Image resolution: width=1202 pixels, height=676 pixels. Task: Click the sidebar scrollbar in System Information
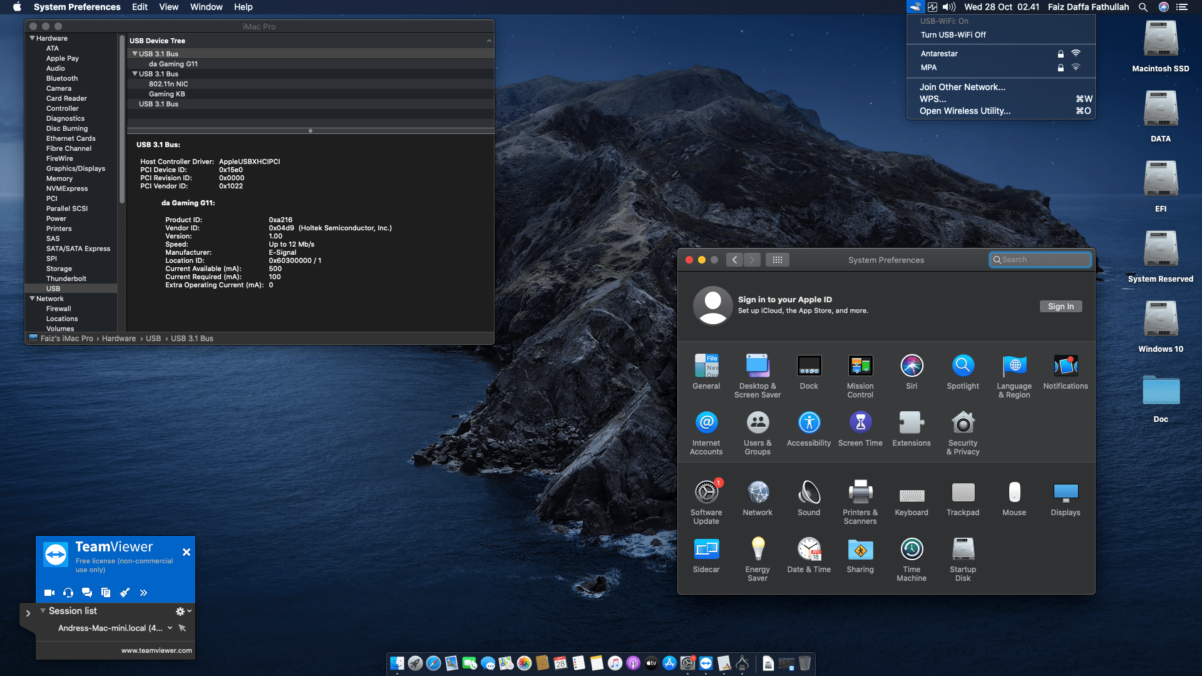click(122, 119)
